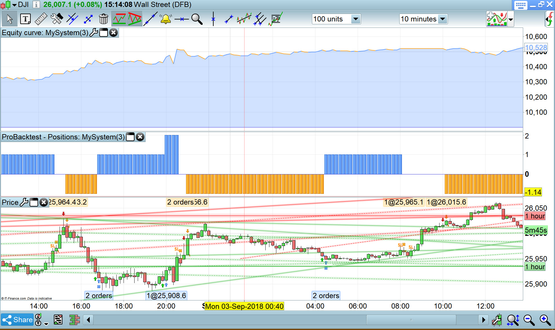555x330 pixels.
Task: Open the on-screen keyboard icon
Action: pos(521,5)
